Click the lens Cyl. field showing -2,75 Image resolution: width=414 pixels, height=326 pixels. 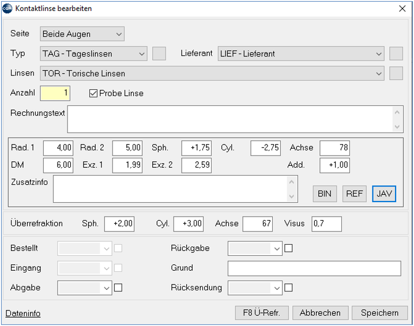coord(266,147)
